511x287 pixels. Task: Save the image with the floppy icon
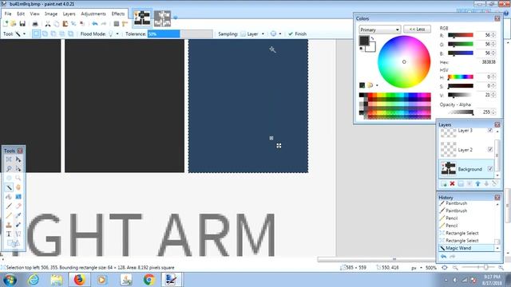pos(22,24)
